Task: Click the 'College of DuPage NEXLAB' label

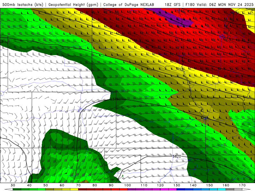Action: tap(129, 4)
